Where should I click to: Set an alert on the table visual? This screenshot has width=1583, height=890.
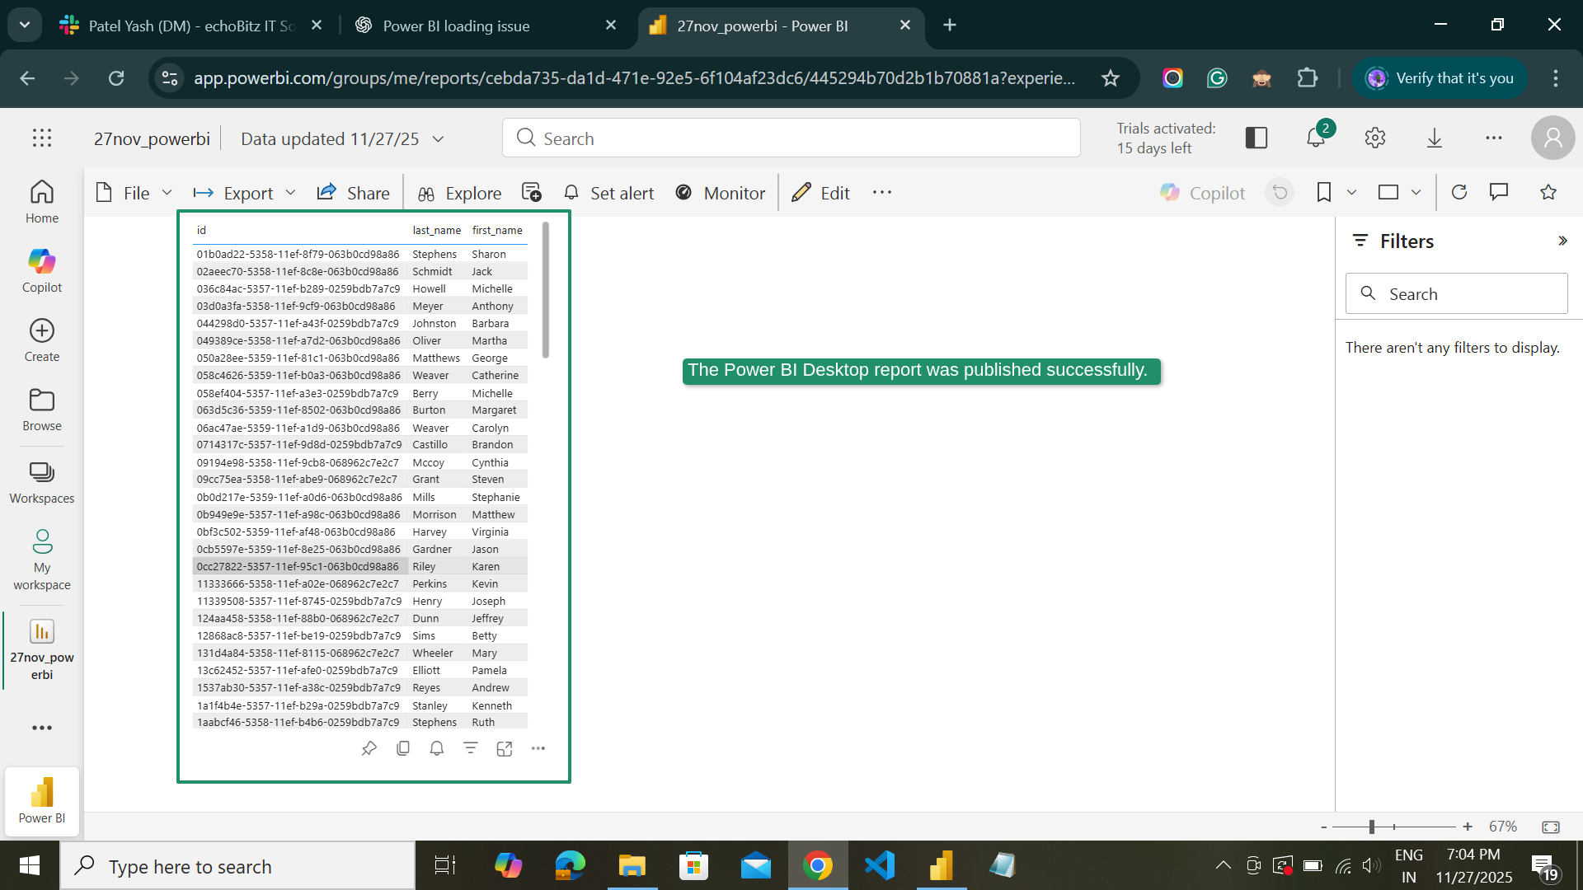click(437, 748)
